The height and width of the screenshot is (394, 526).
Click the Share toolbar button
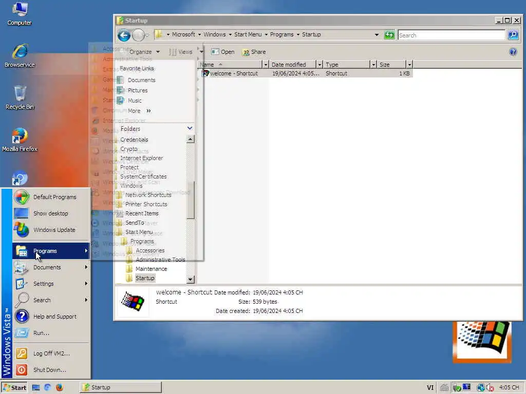tap(254, 52)
